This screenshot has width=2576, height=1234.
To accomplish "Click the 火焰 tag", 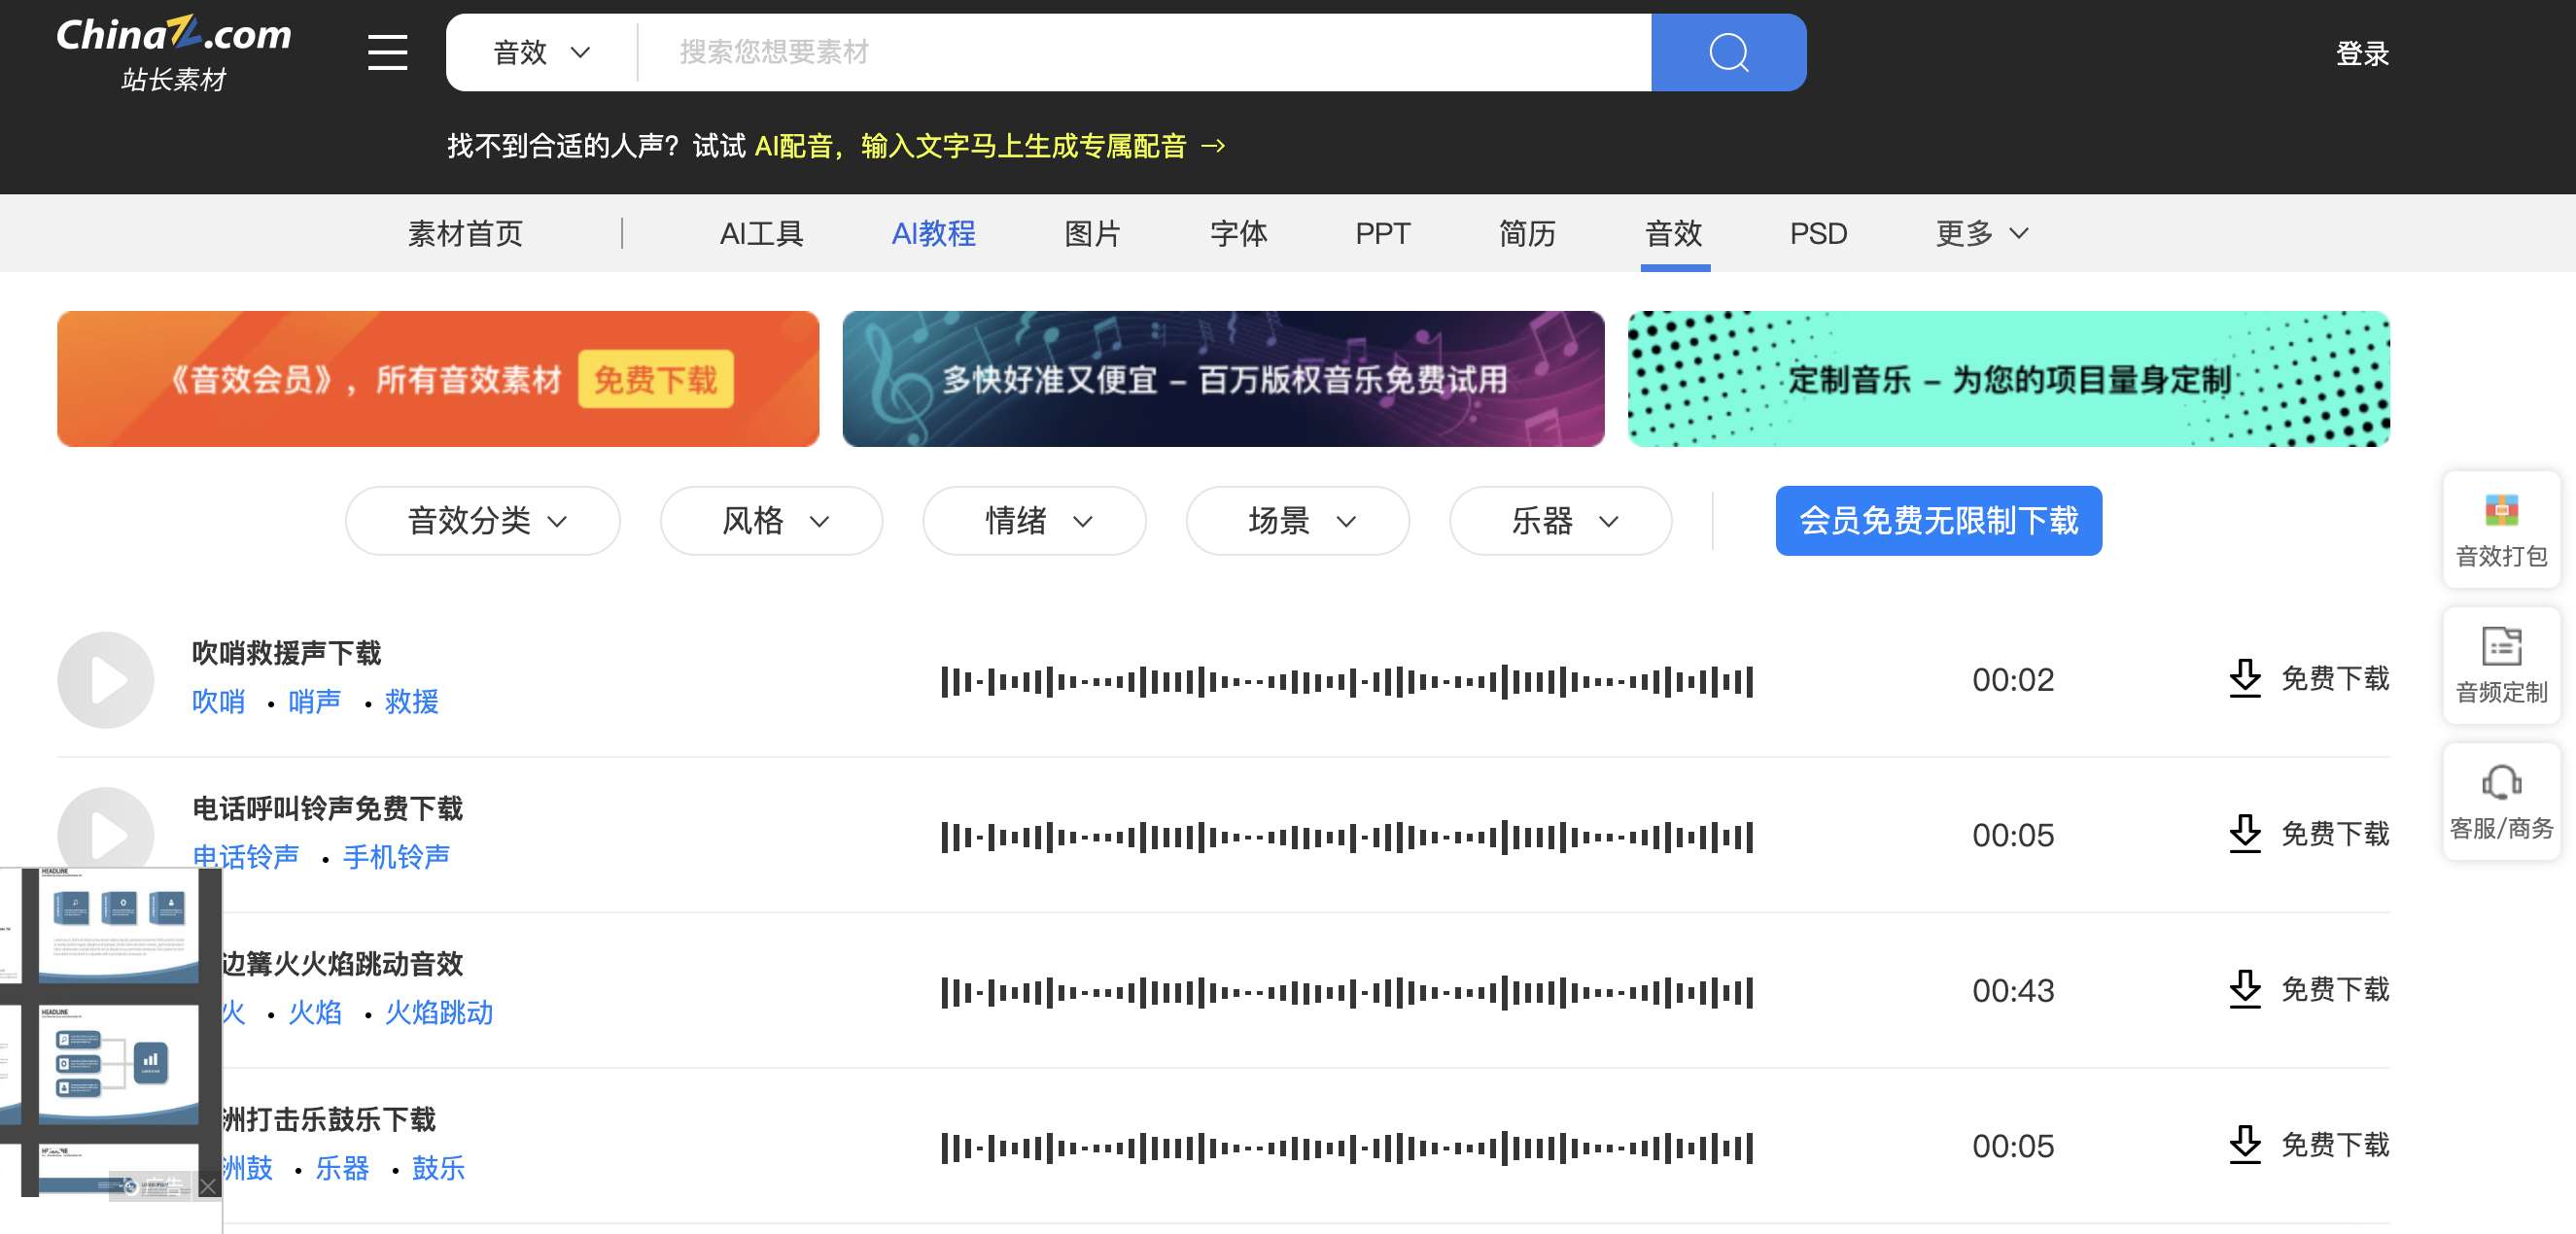I will 314,1012.
